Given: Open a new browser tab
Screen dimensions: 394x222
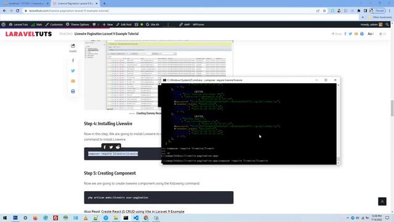Looking at the screenshot, I should (104, 4).
